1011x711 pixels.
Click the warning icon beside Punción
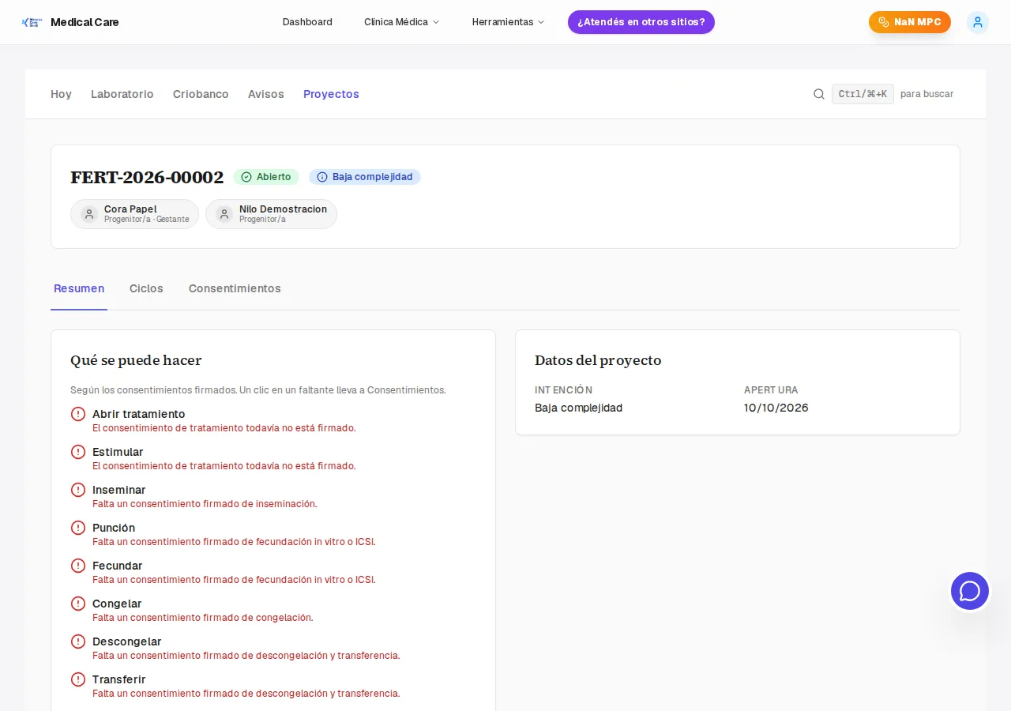(78, 528)
